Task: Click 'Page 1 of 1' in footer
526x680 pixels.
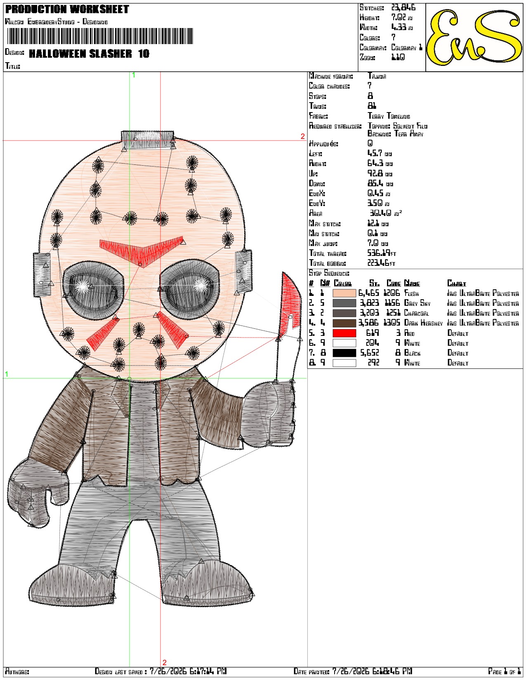Action: pyautogui.click(x=505, y=671)
